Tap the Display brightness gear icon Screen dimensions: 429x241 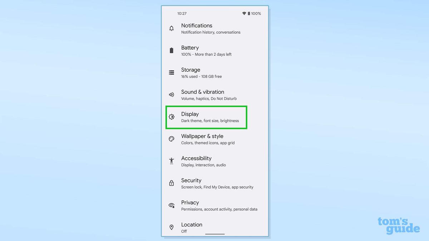pos(171,117)
